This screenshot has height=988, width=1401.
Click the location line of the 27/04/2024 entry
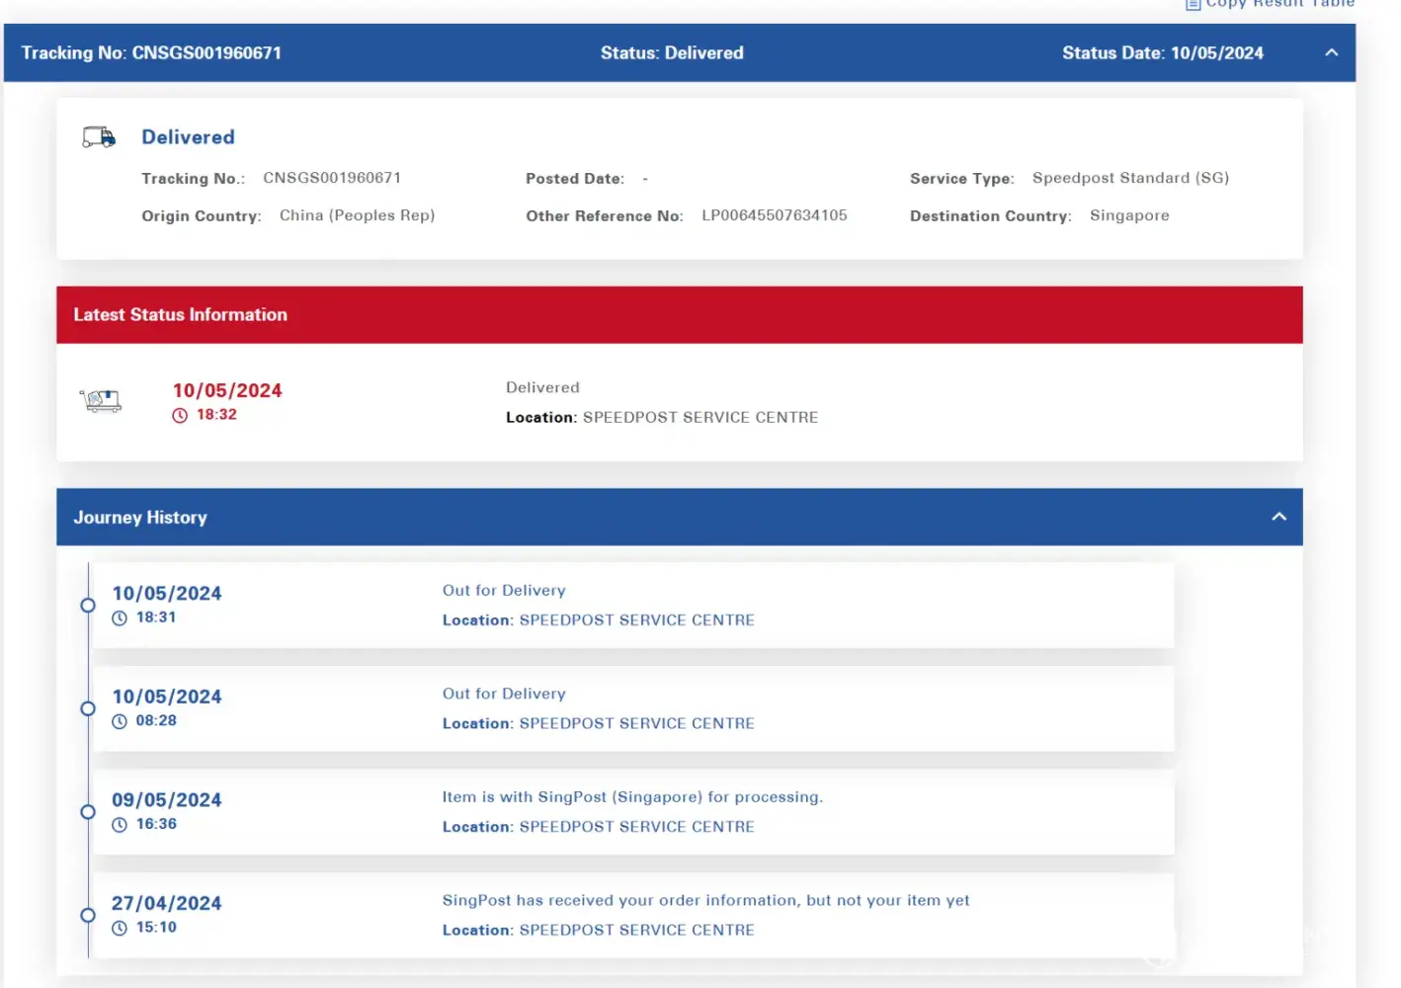tap(599, 931)
